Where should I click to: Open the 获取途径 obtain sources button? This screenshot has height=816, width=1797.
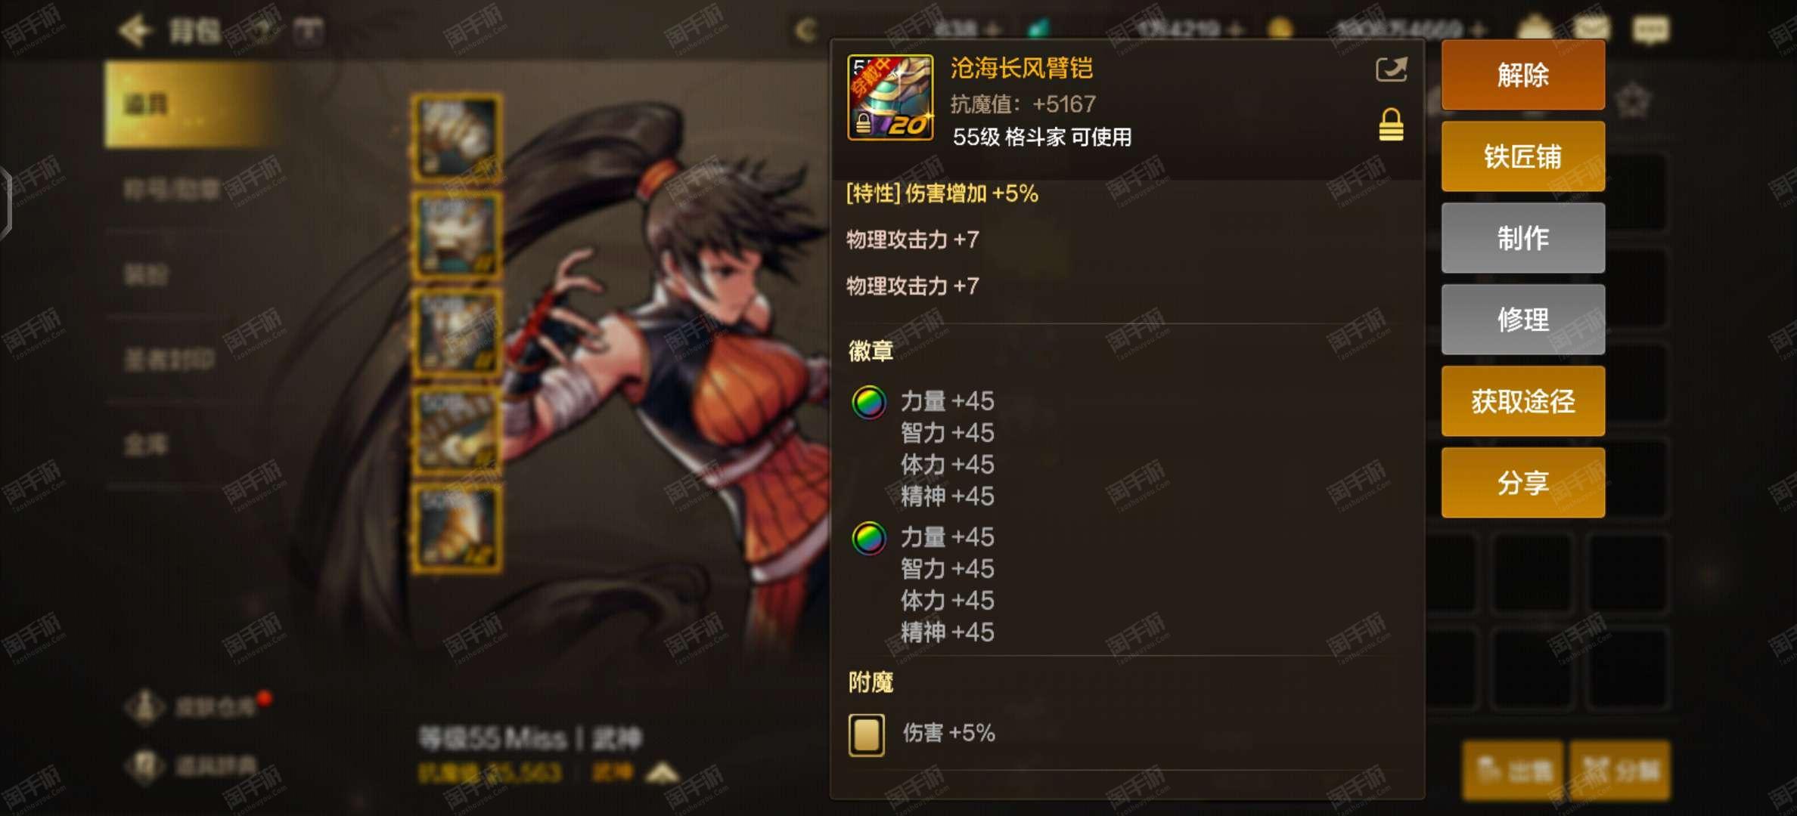tap(1523, 401)
